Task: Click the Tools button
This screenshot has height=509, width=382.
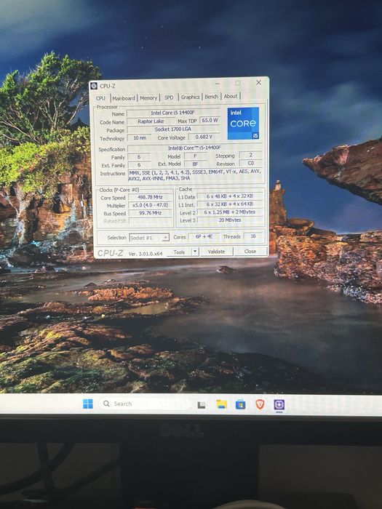Action: (179, 252)
